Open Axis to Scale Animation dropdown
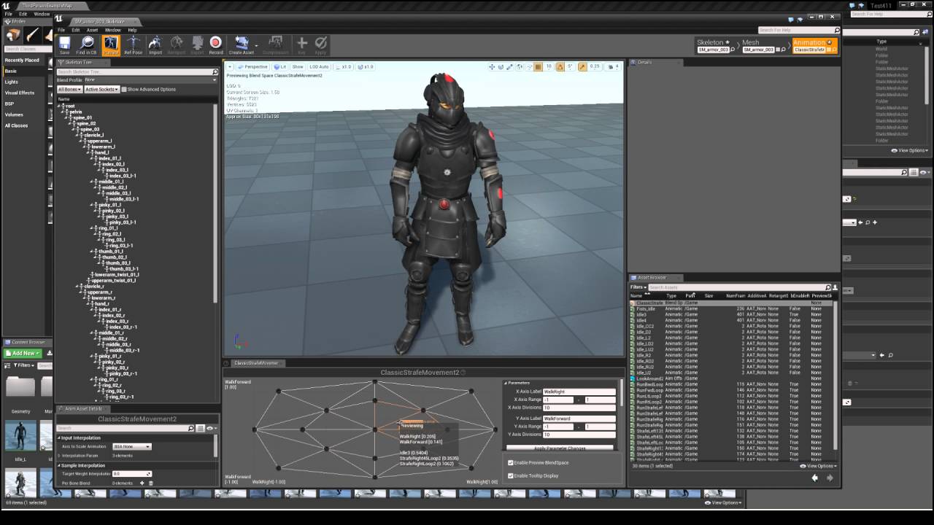Screen dimensions: 934x525 pyautogui.click(x=132, y=446)
